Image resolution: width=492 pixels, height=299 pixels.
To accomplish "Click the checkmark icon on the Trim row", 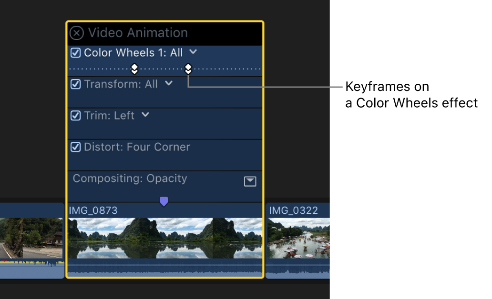I will [x=75, y=115].
